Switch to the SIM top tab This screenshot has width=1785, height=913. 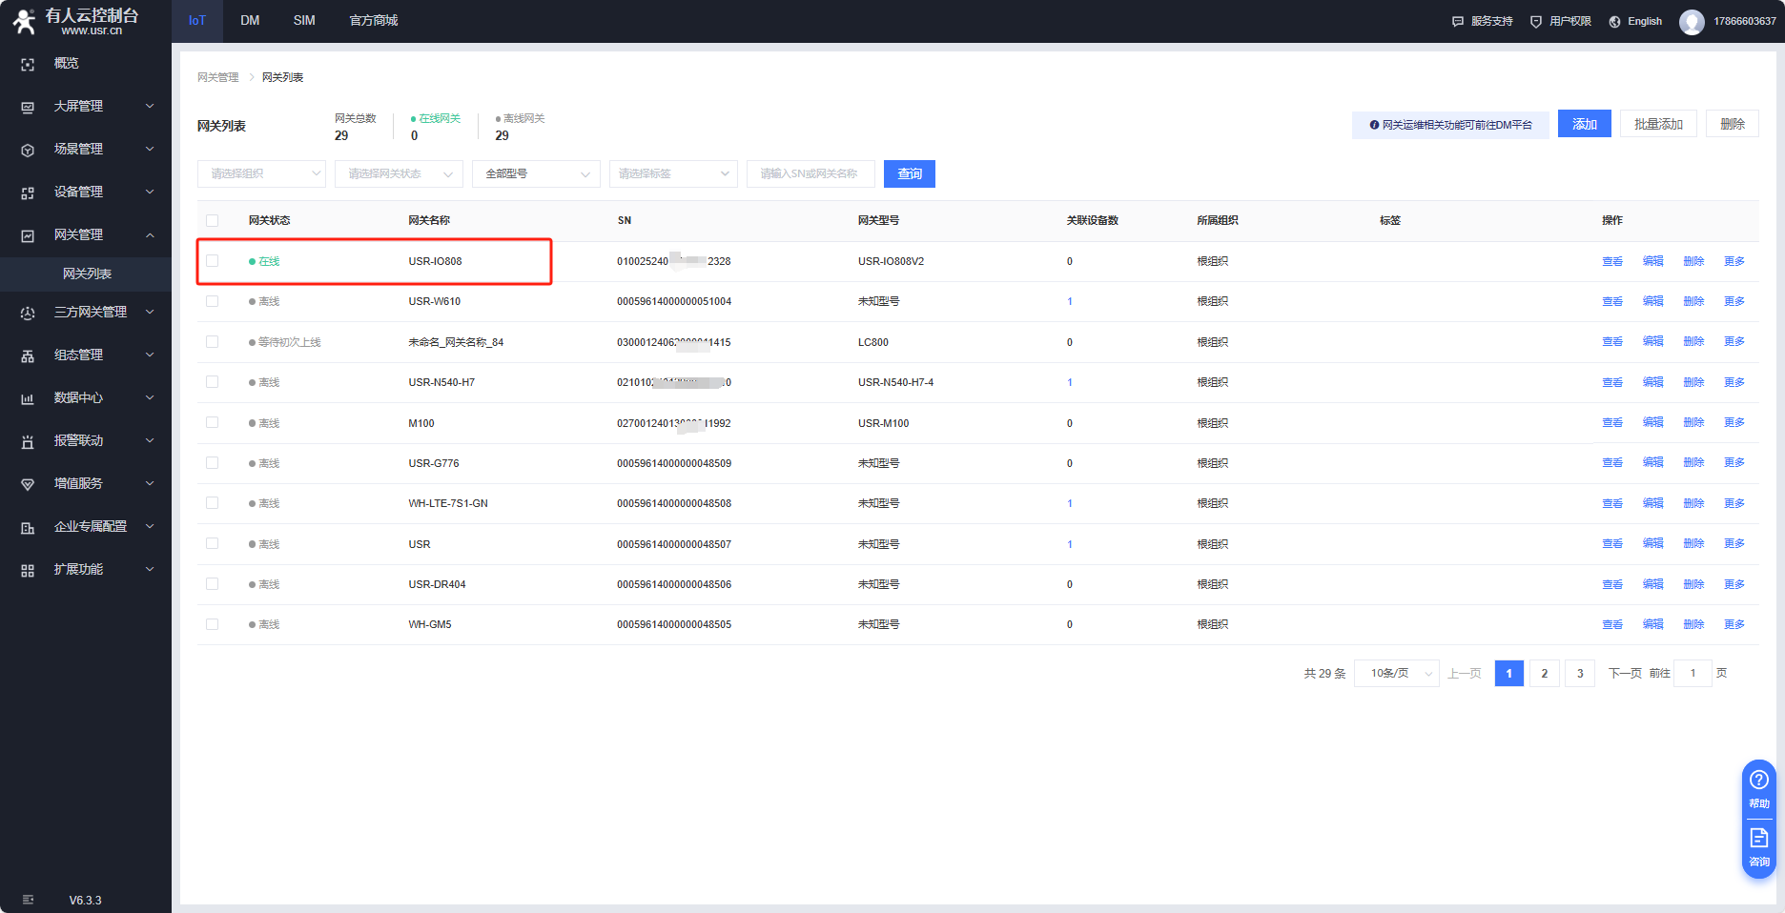(304, 21)
